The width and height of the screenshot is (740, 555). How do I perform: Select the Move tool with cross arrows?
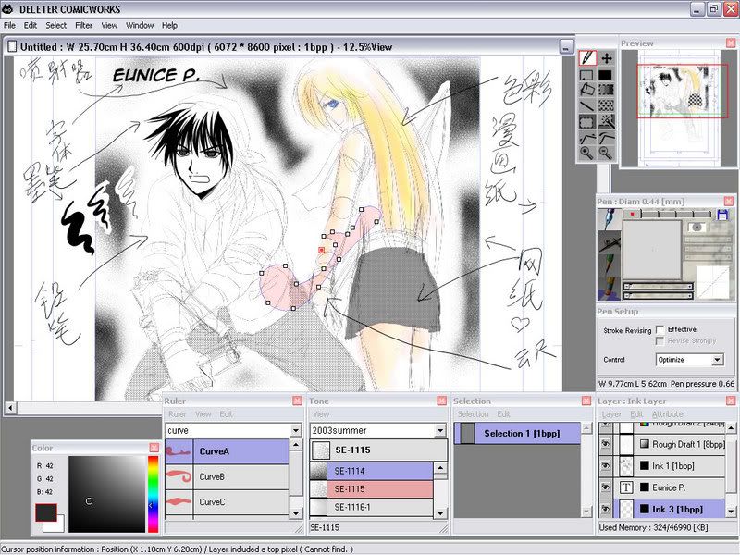point(607,58)
